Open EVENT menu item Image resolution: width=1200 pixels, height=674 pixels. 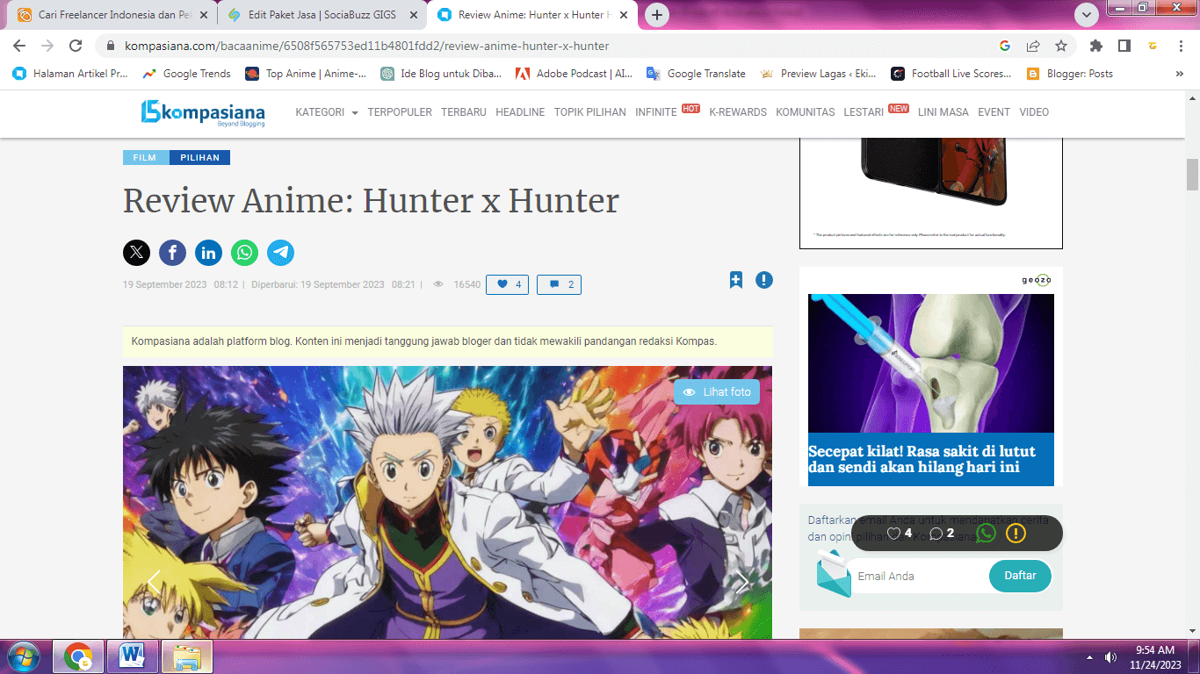(x=994, y=112)
